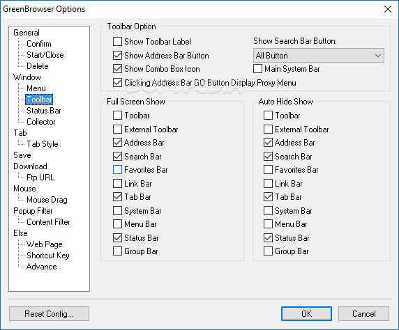Go to the Mouse Drag options
This screenshot has width=399, height=330.
[47, 200]
